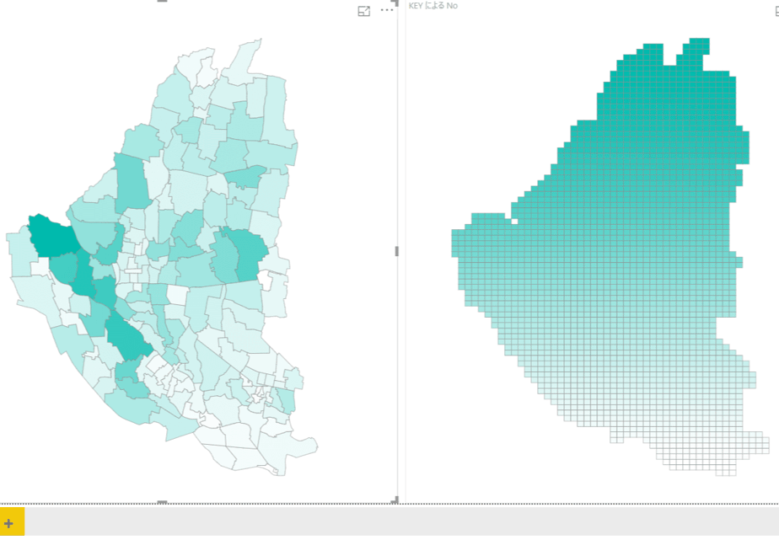The width and height of the screenshot is (779, 556).
Task: Click the "KEY による No" visual title
Action: (432, 6)
